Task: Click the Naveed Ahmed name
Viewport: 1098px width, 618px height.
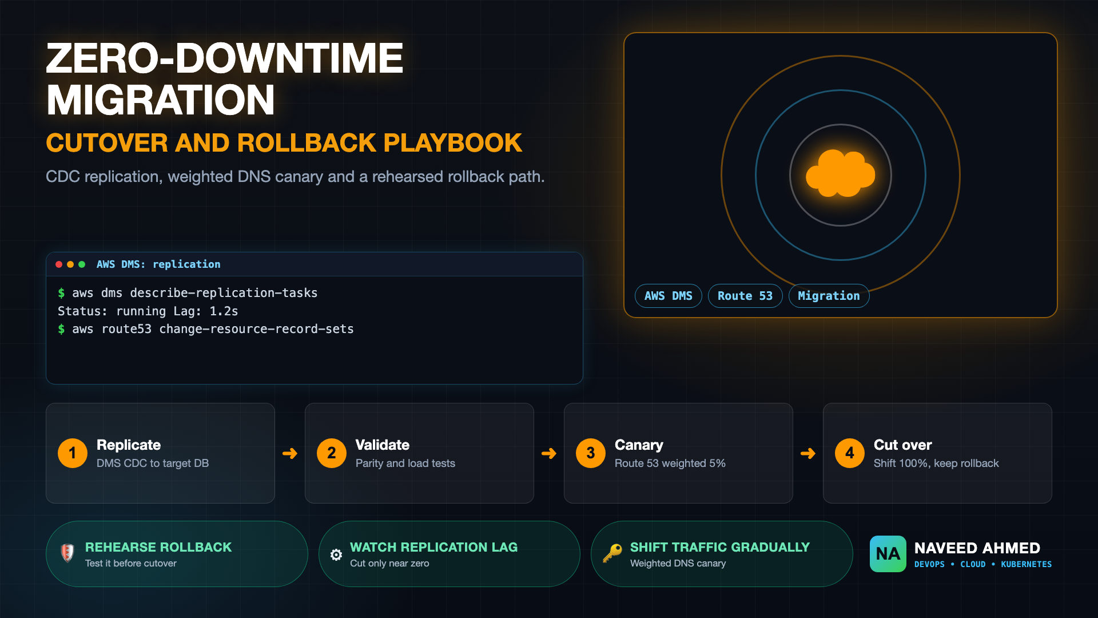Action: 977,548
